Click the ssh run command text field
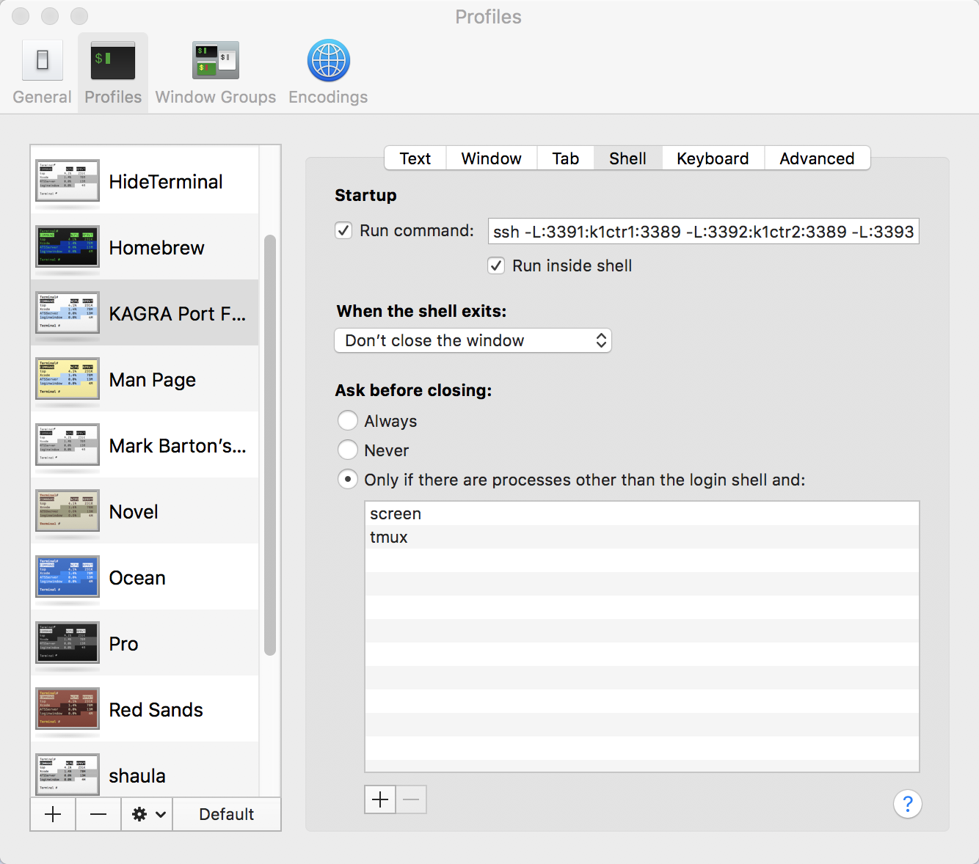 [x=703, y=232]
